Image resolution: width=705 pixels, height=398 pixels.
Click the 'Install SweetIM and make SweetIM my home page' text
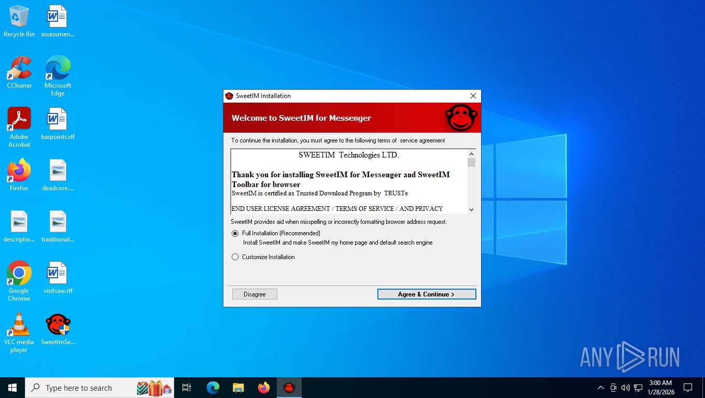click(337, 243)
